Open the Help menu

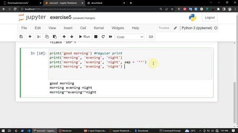135,28
